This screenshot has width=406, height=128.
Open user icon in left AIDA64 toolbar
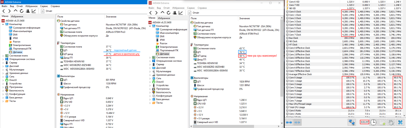tap(28, 11)
